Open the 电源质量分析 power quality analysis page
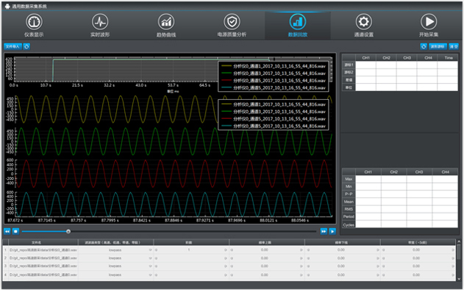The width and height of the screenshot is (464, 290). (x=232, y=26)
